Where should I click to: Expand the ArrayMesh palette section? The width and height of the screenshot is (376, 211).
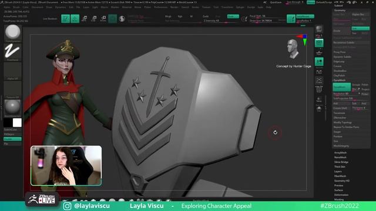point(340,152)
